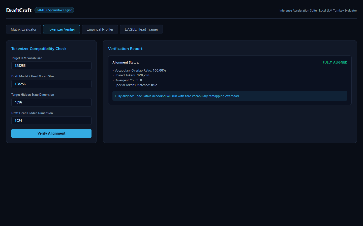
Task: Select the Special Tokens Matched: true line
Action: coord(135,85)
